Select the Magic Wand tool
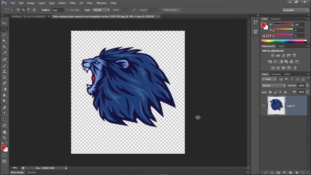Viewport: 311px width, 175px height. [x=4, y=41]
